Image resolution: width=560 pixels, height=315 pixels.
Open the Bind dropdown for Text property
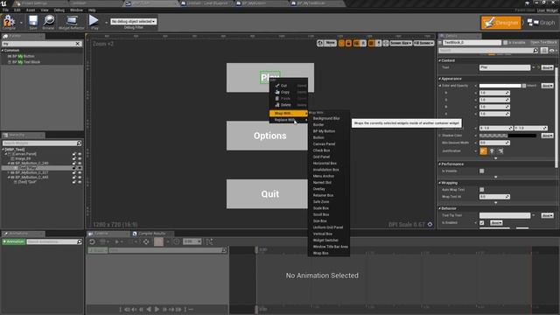click(x=547, y=67)
